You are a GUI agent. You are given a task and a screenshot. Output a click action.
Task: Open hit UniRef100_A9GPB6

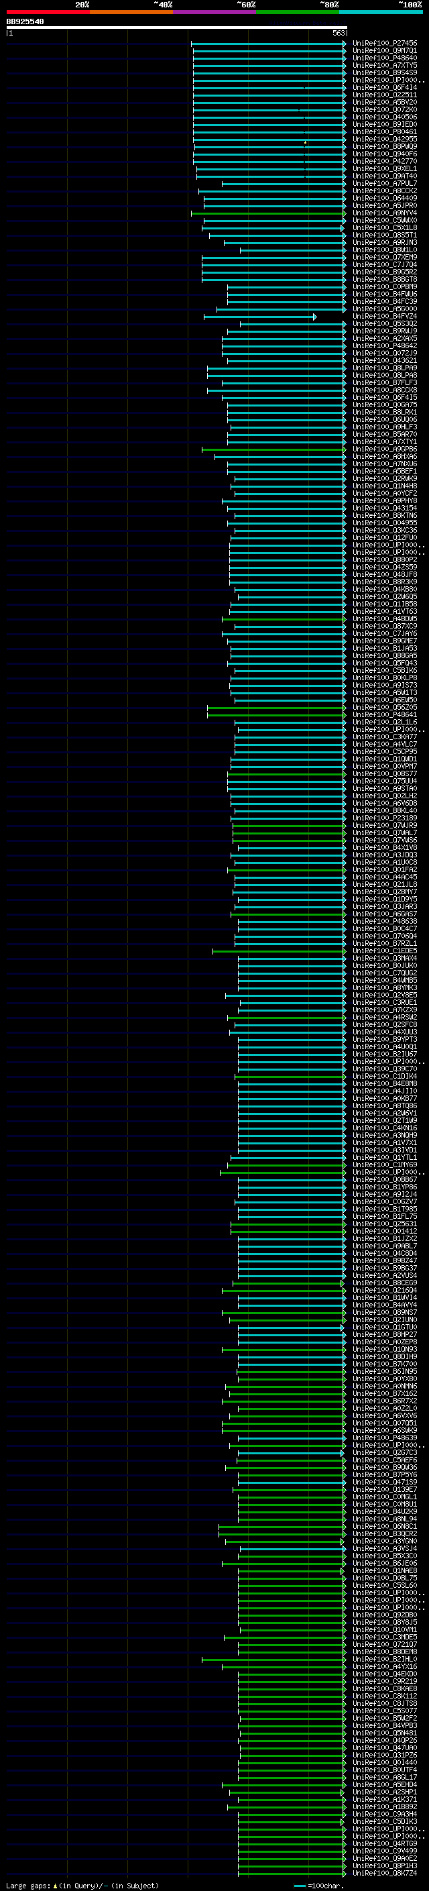[x=385, y=449]
